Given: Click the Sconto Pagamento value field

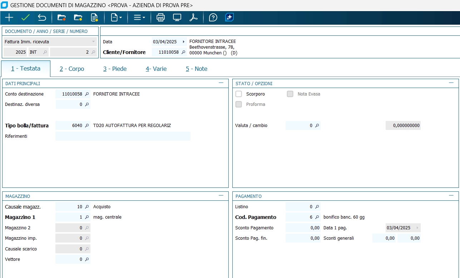Looking at the screenshot, I should pos(303,228).
